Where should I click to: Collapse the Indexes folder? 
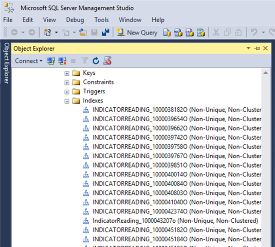coord(67,101)
